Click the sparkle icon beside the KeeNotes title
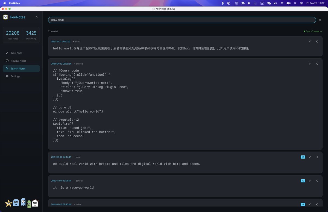The height and width of the screenshot is (212, 328). pos(37,17)
